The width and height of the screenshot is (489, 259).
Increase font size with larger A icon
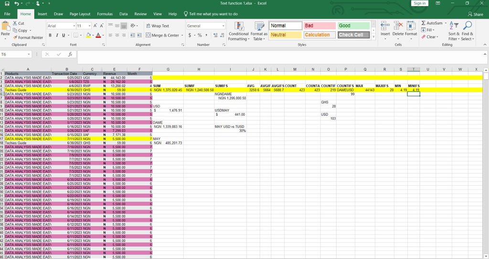(x=95, y=26)
